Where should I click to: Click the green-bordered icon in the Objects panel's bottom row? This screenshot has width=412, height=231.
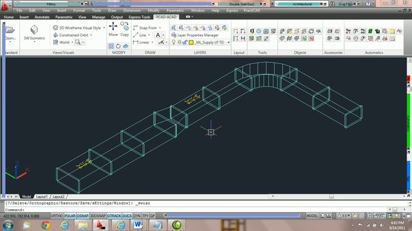[304, 38]
